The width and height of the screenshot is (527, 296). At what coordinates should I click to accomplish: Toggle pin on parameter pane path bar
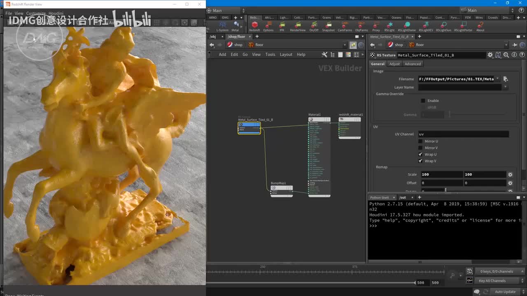tap(515, 45)
